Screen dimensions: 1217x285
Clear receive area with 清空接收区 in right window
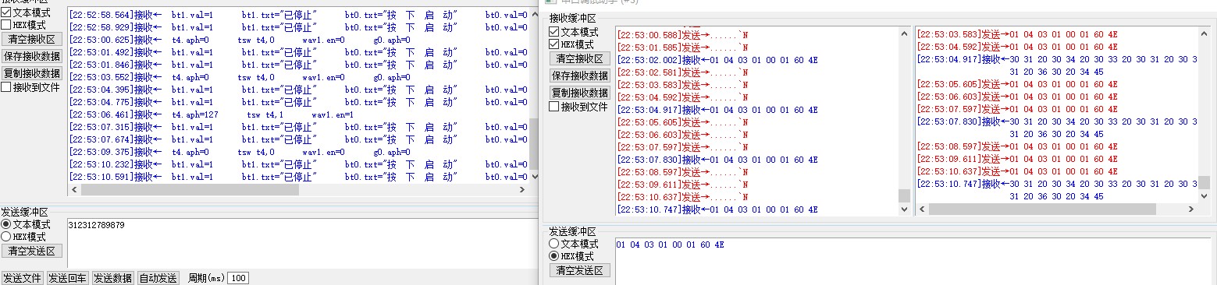580,58
